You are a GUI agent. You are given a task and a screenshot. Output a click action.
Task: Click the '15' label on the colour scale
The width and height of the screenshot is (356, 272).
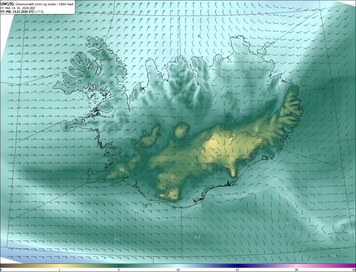(237, 270)
